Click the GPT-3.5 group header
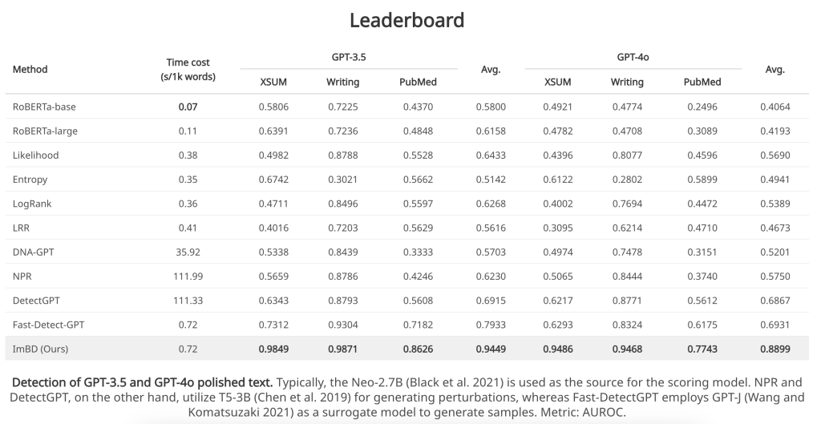821x424 pixels. pos(349,57)
